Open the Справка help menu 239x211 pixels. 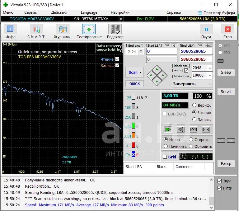click(174, 12)
